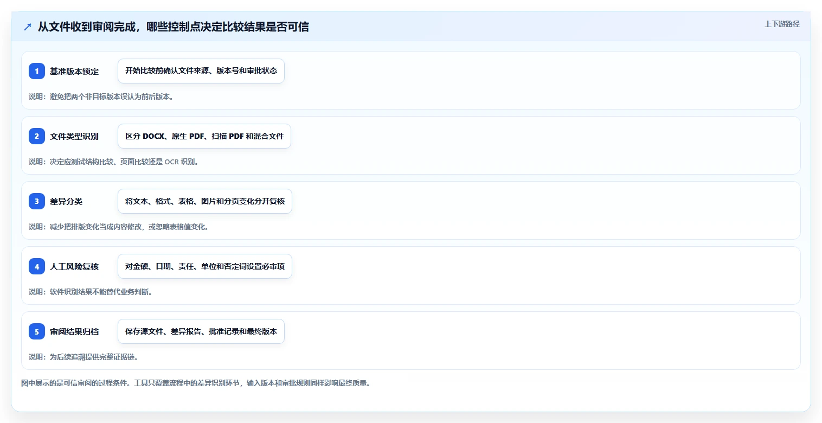The width and height of the screenshot is (822, 423).
Task: Click the 对金额、日期、责任 box
Action: pyautogui.click(x=205, y=266)
